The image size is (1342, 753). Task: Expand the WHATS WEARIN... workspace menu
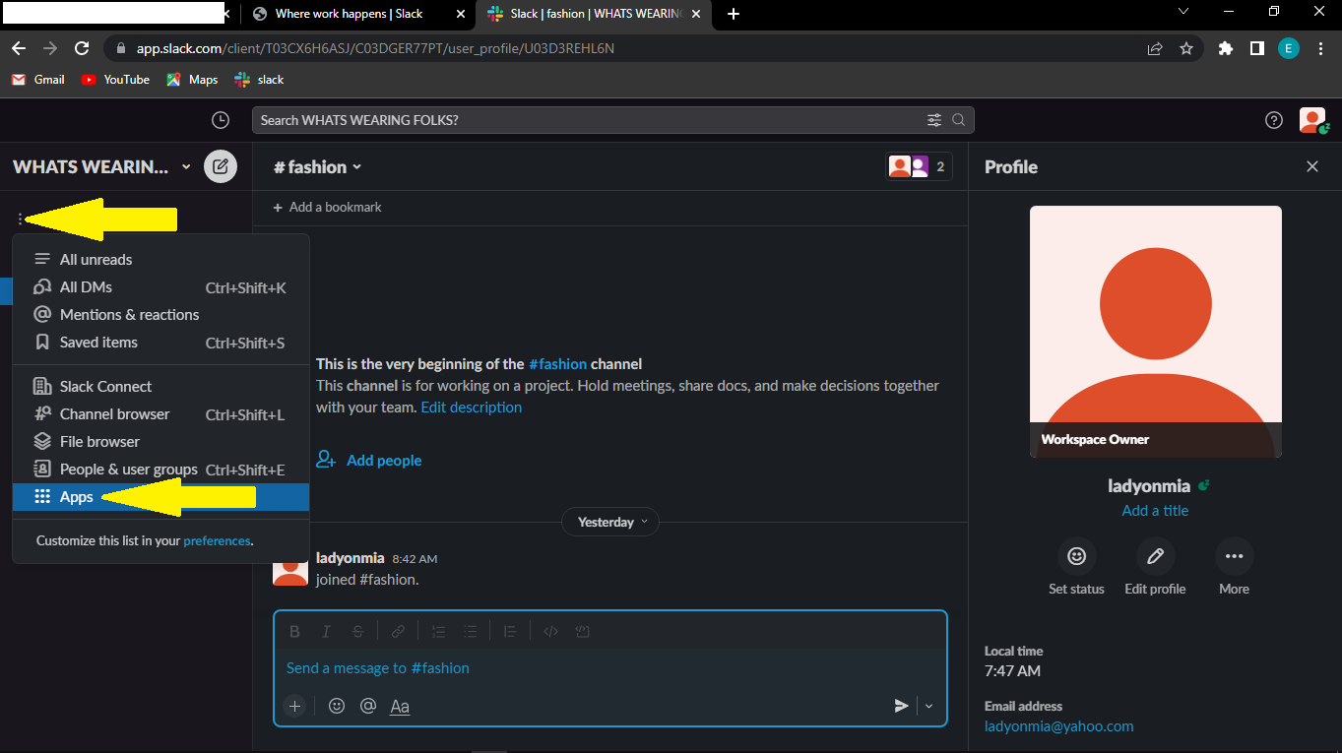(101, 166)
